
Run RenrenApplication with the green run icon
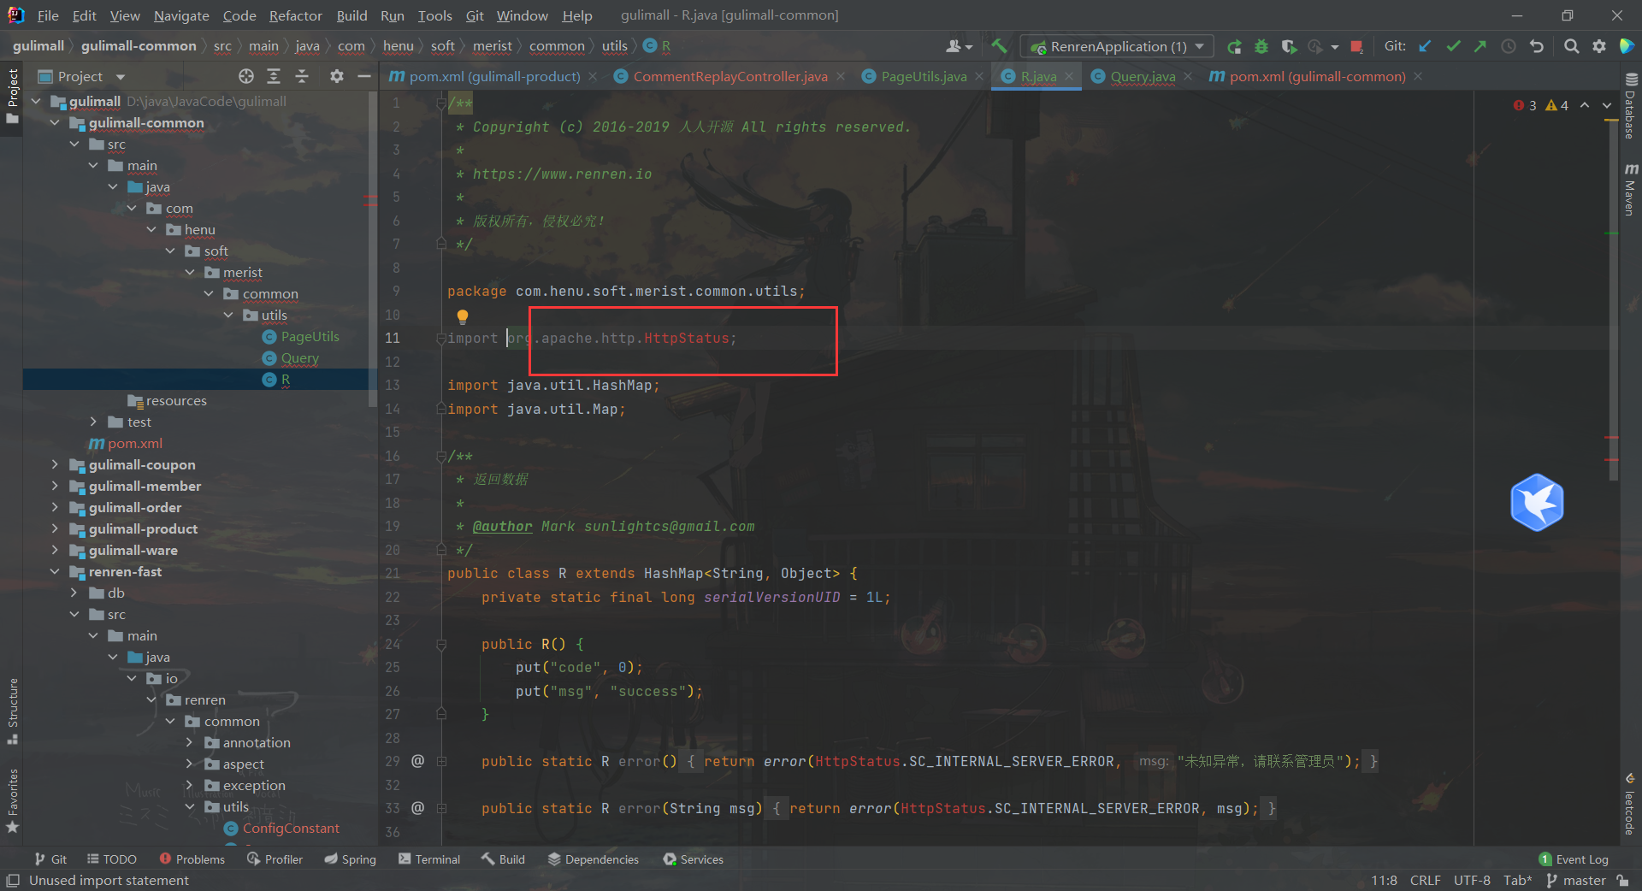pos(1234,46)
